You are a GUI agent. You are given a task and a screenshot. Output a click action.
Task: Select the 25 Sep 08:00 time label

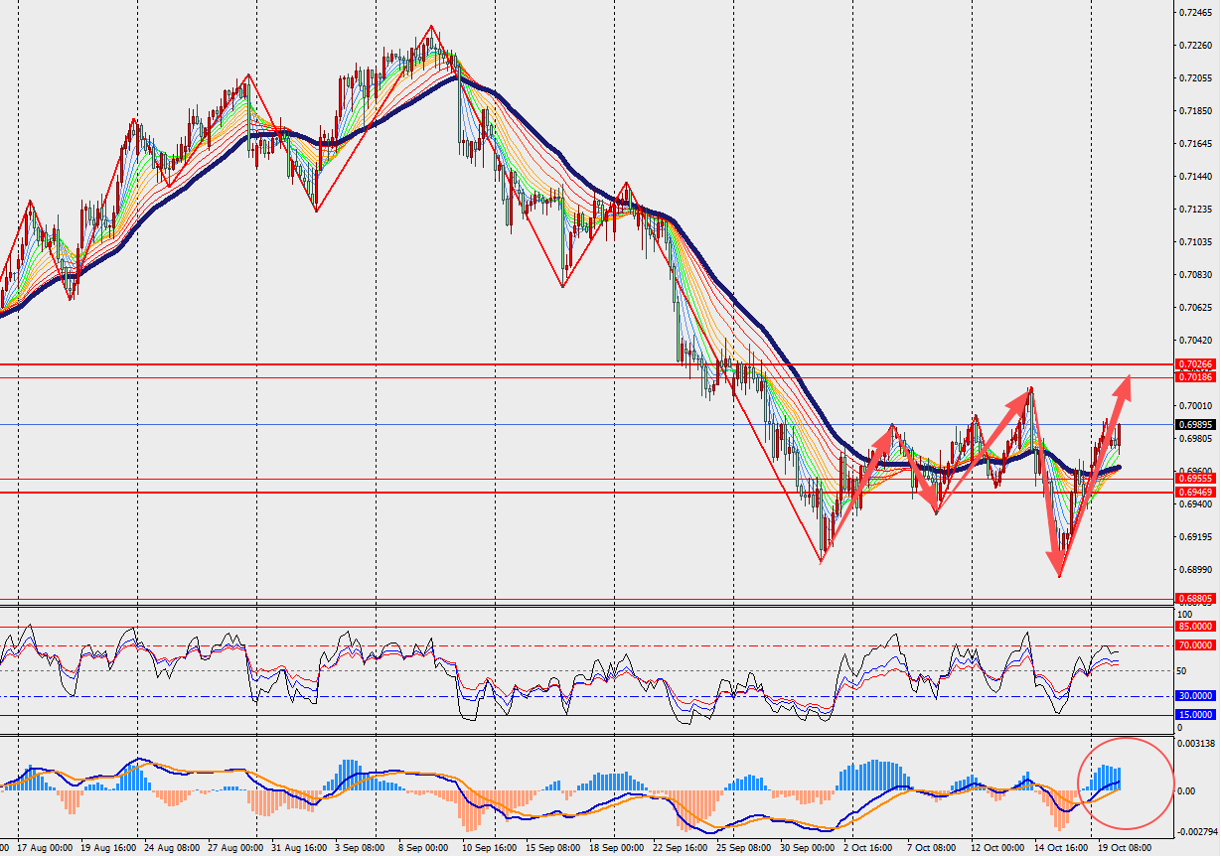click(742, 849)
